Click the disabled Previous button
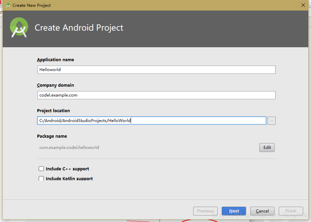Image resolution: width=311 pixels, height=222 pixels. pos(205,211)
